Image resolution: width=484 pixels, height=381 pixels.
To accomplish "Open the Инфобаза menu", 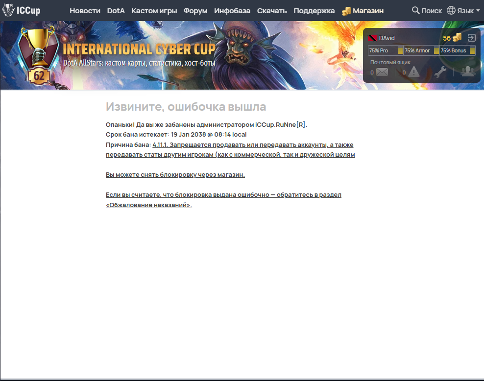I will point(232,11).
